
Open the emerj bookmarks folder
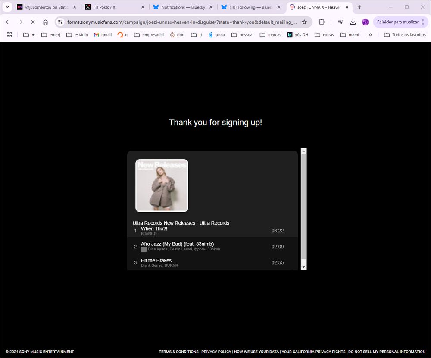click(50, 35)
